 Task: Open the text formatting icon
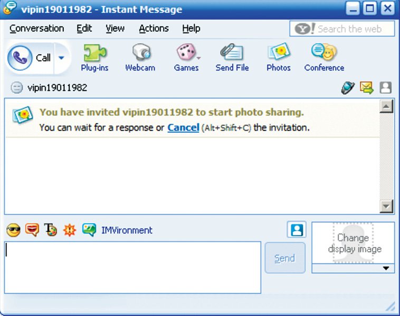point(51,230)
